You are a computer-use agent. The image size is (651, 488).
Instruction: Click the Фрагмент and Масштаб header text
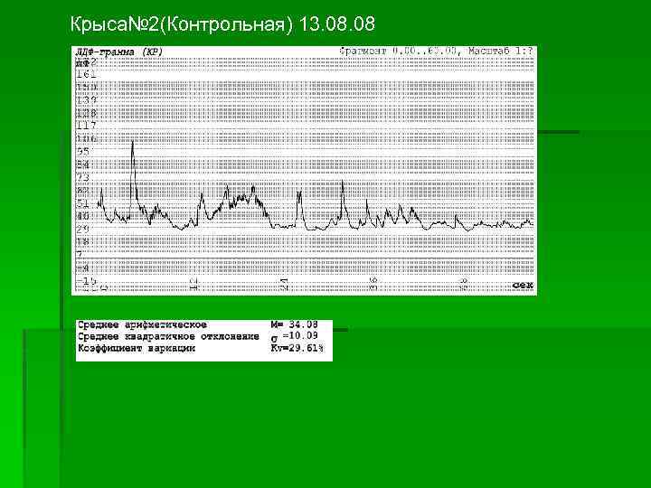(436, 51)
